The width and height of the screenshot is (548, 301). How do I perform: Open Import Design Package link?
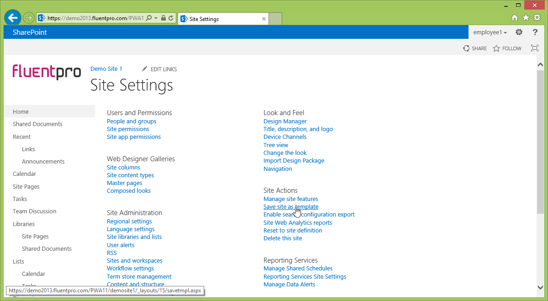(x=294, y=160)
